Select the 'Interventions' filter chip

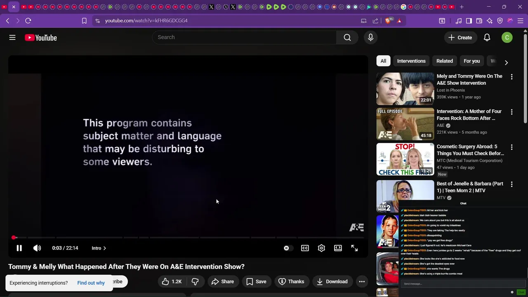[411, 61]
